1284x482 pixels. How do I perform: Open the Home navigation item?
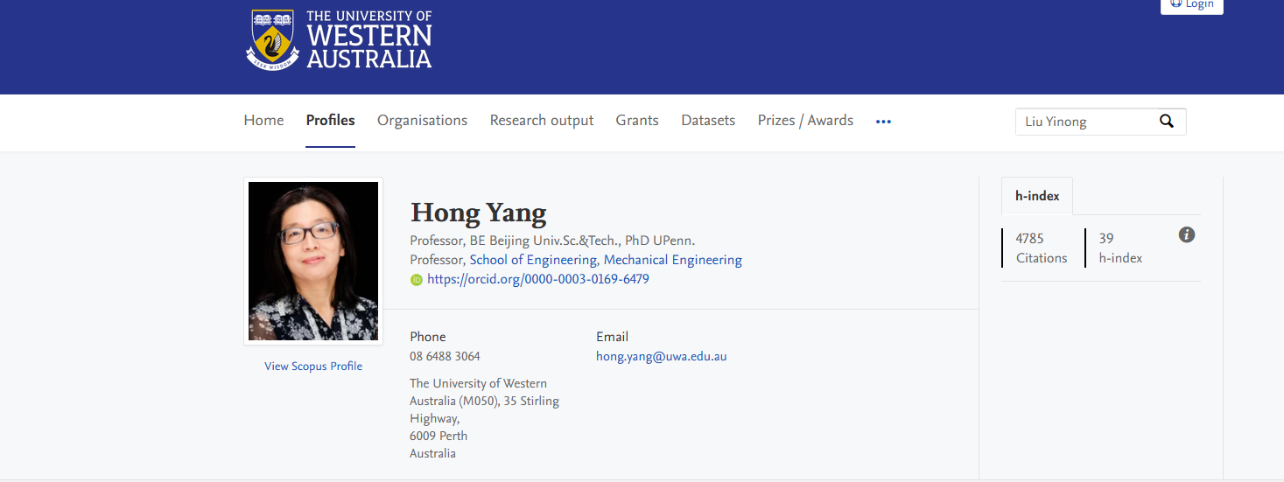(263, 121)
